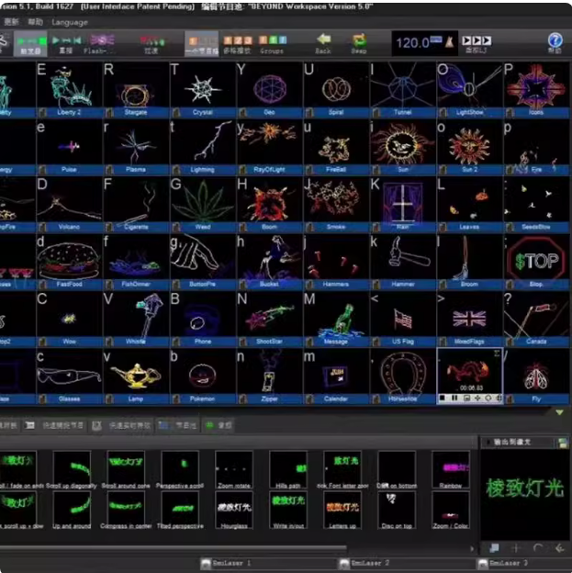
Task: Open the Language menu
Action: click(x=70, y=22)
